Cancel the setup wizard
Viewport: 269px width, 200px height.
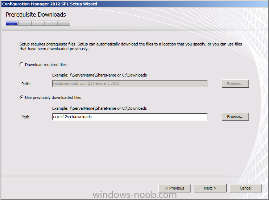tap(245, 188)
